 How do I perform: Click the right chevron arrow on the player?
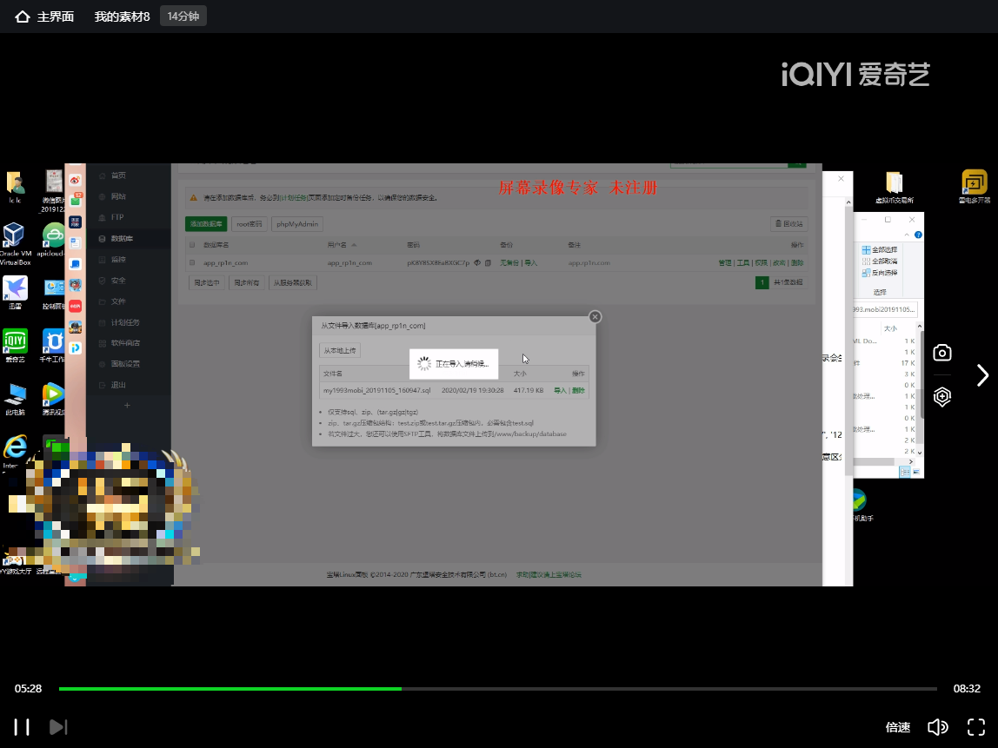pyautogui.click(x=982, y=375)
